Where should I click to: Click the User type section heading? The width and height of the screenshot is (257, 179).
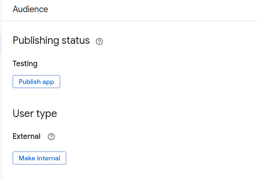(35, 114)
